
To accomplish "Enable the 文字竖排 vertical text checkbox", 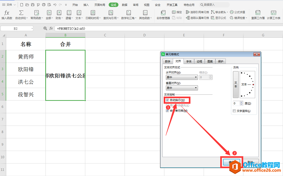I will click(234, 111).
